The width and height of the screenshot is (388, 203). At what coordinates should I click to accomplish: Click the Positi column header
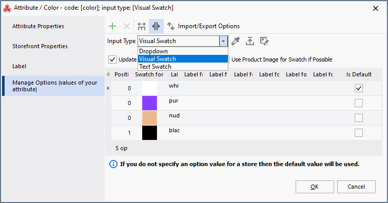[x=122, y=74]
